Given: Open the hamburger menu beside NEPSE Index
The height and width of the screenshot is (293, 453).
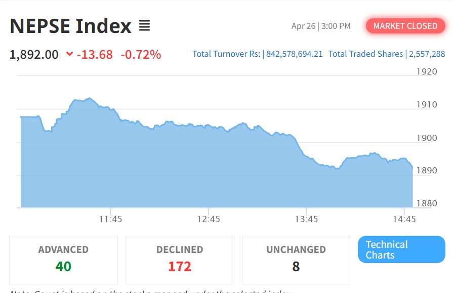Looking at the screenshot, I should tap(144, 26).
